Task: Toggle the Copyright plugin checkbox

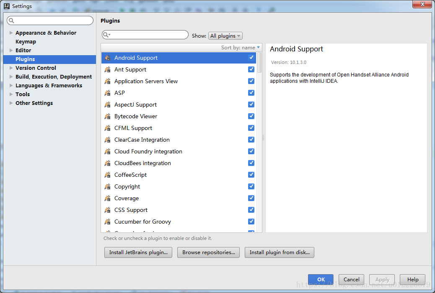Action: tap(251, 186)
